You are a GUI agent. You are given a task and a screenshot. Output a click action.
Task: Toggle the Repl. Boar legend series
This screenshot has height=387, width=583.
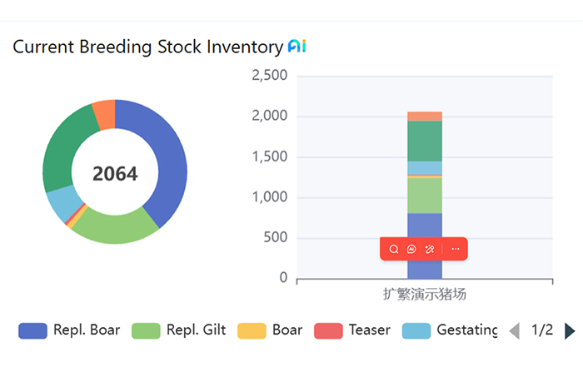[x=69, y=330]
